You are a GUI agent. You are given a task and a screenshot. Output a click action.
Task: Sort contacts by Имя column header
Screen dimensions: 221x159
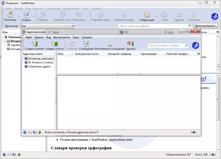point(65,54)
